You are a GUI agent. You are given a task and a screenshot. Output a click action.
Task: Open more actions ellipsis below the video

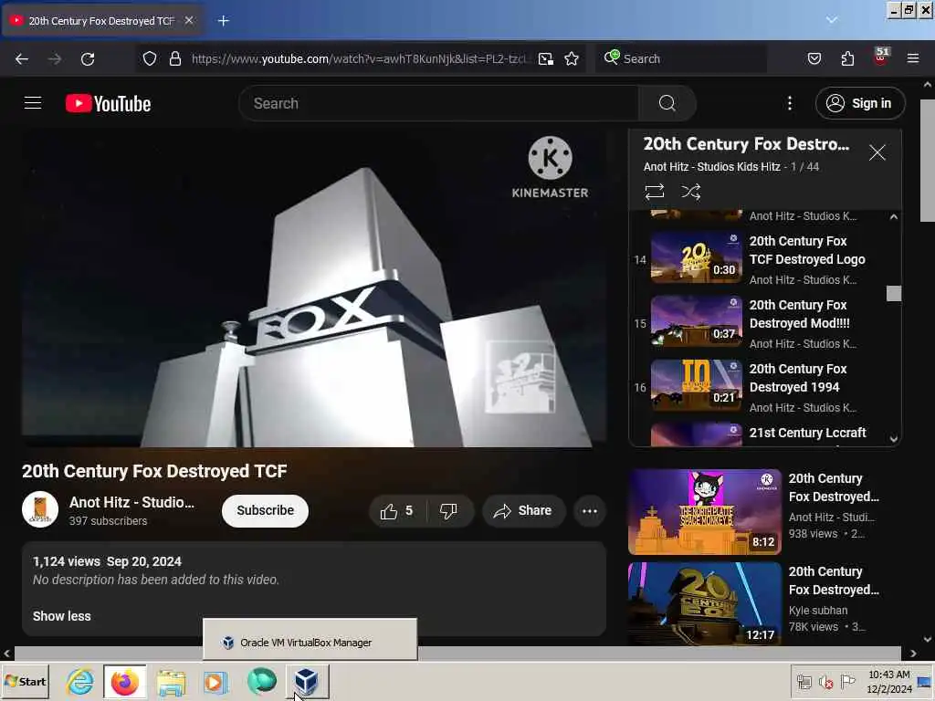pos(590,511)
